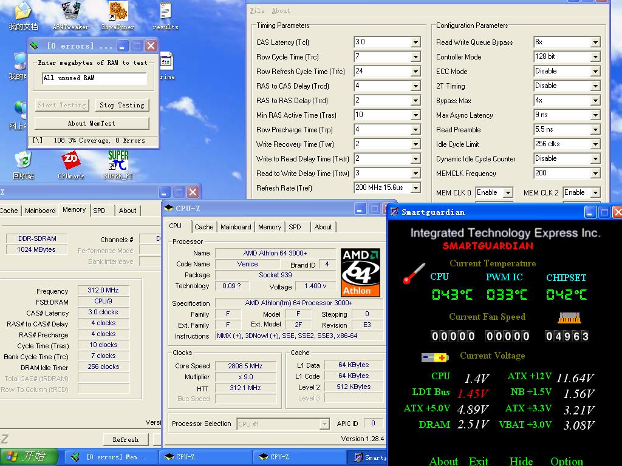Open the Controller Mode dropdown
Image resolution: width=622 pixels, height=466 pixels.
[595, 57]
